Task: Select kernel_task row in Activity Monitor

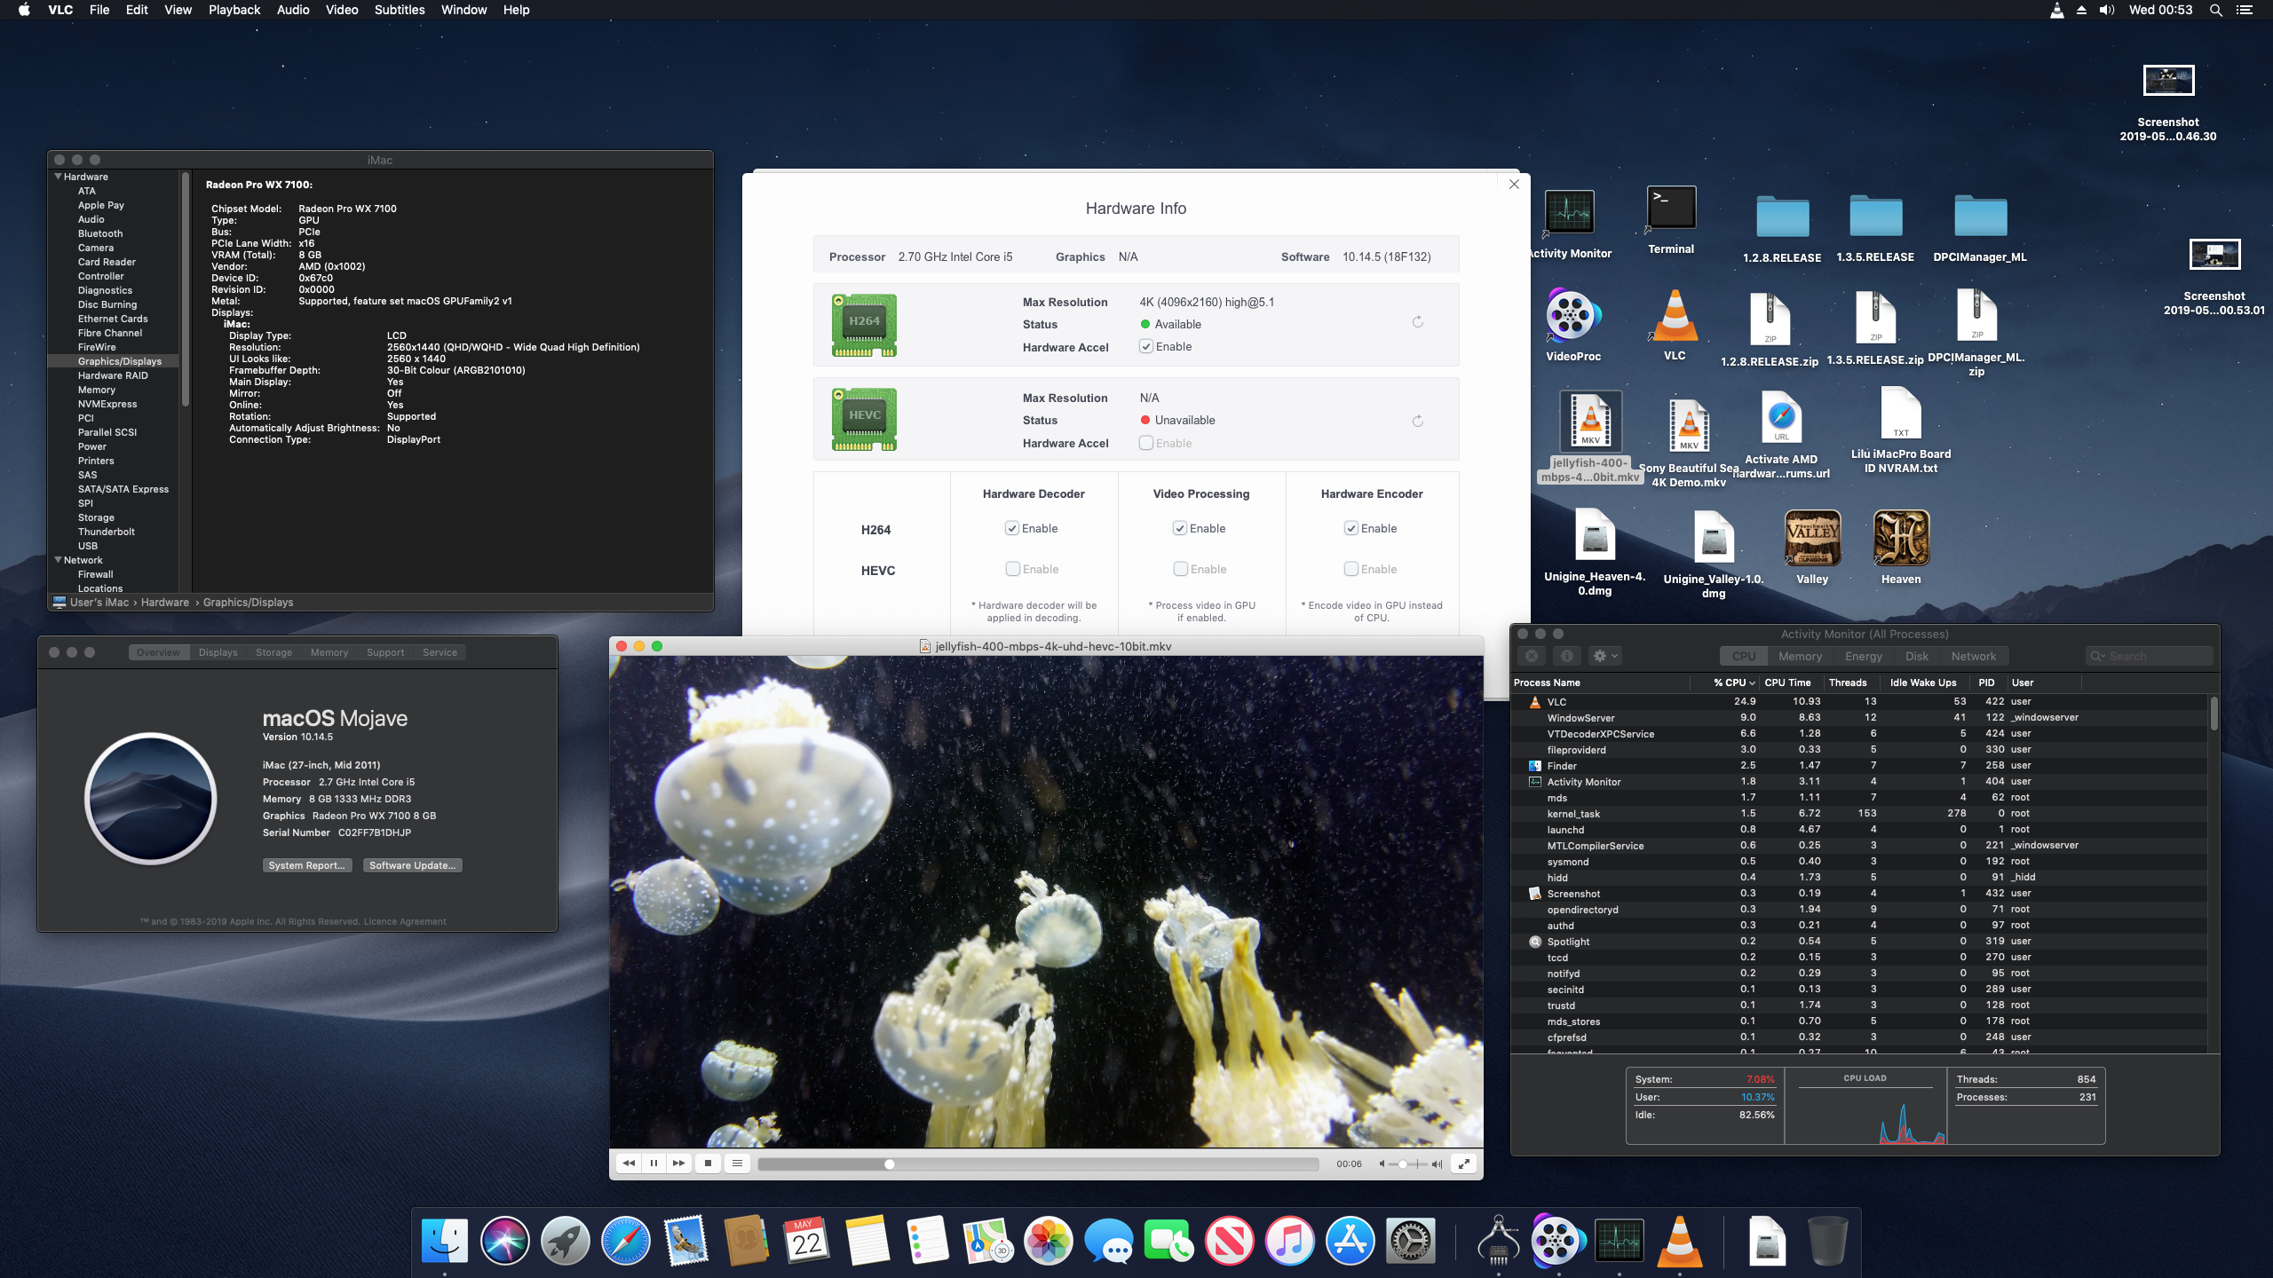Action: tap(1860, 813)
